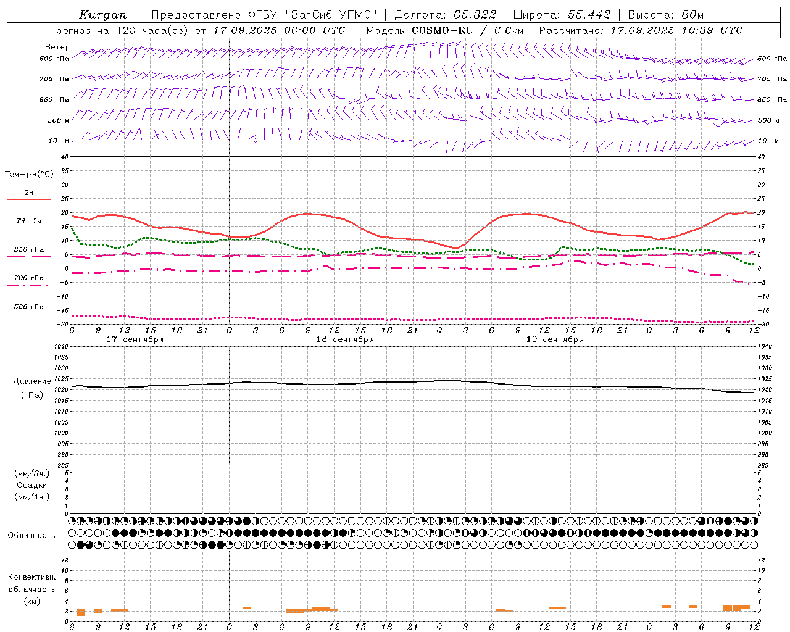The width and height of the screenshot is (790, 632).
Task: Click the red line sample under "2м"
Action: tap(28, 200)
